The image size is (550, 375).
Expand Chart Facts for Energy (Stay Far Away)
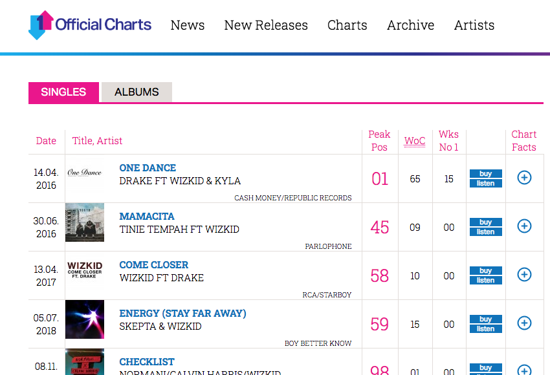(x=524, y=323)
